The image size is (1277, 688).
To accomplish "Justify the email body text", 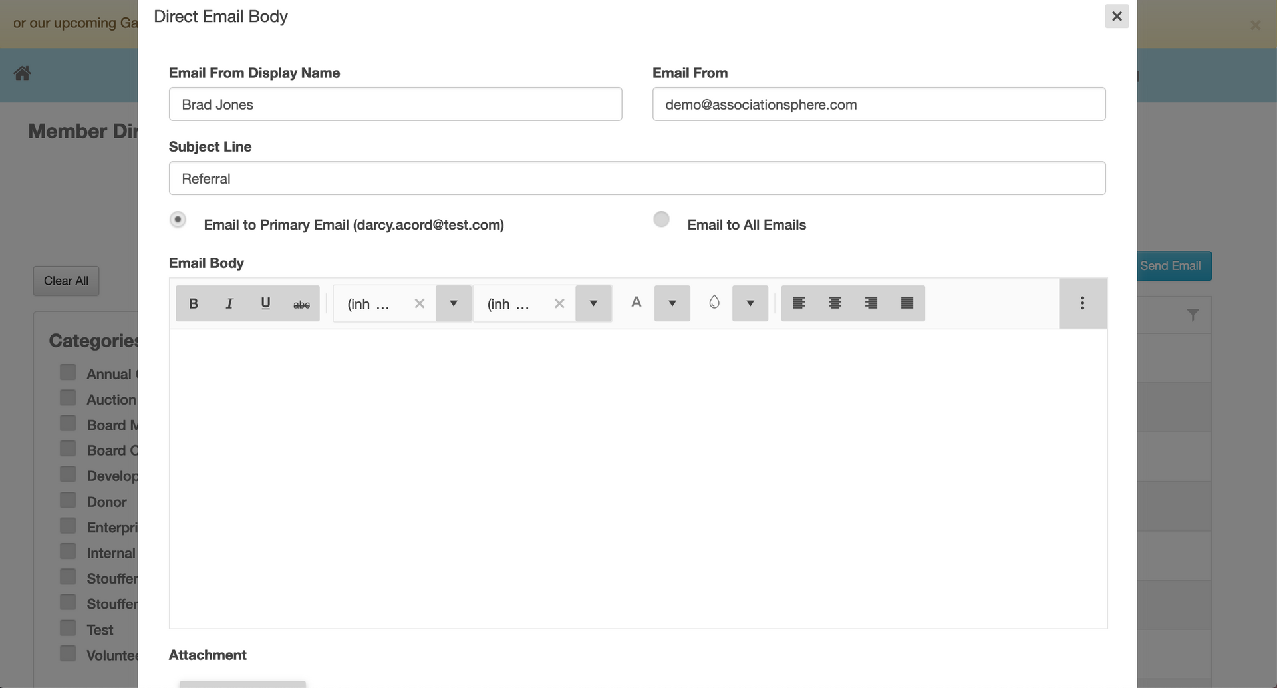I will [907, 303].
